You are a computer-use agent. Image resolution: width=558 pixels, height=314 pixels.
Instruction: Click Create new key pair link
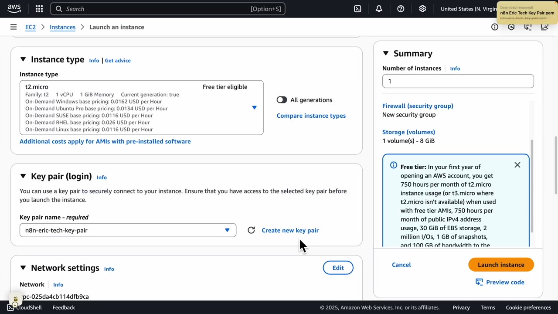click(290, 230)
